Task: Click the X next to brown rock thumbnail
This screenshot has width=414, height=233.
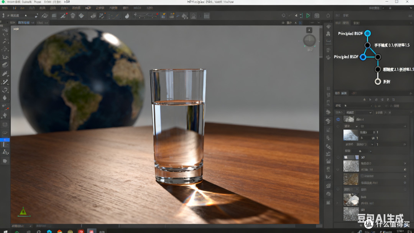Action: [x=405, y=176]
